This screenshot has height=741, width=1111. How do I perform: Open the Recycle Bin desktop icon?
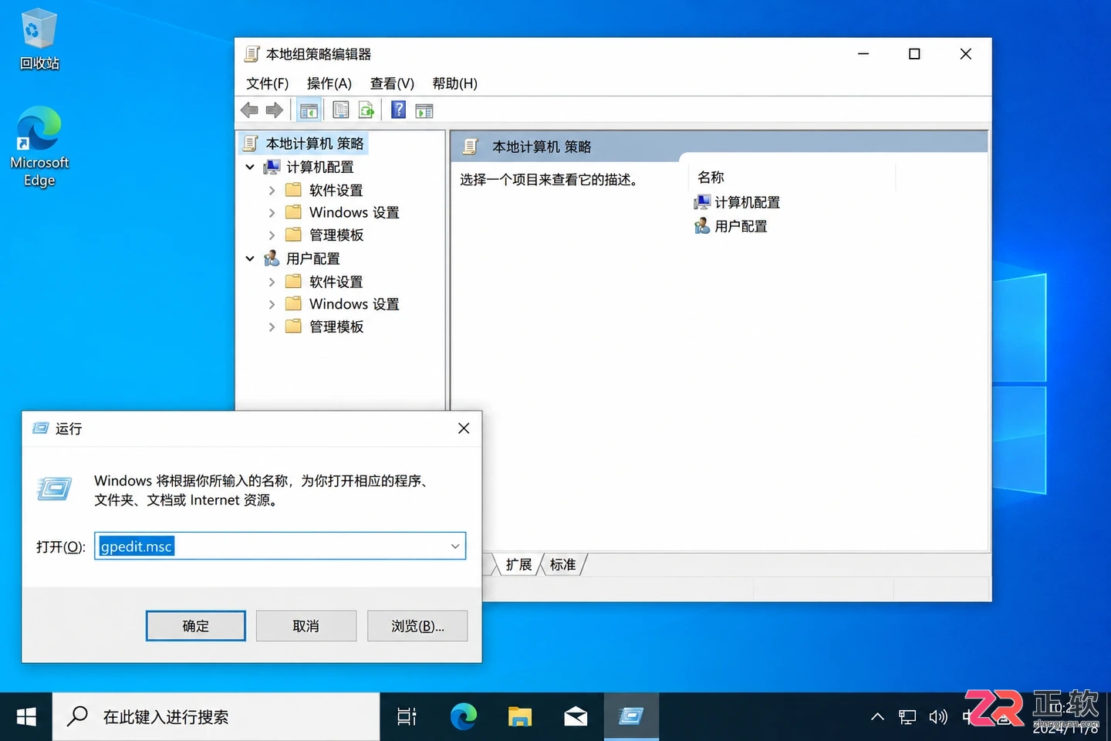[39, 40]
